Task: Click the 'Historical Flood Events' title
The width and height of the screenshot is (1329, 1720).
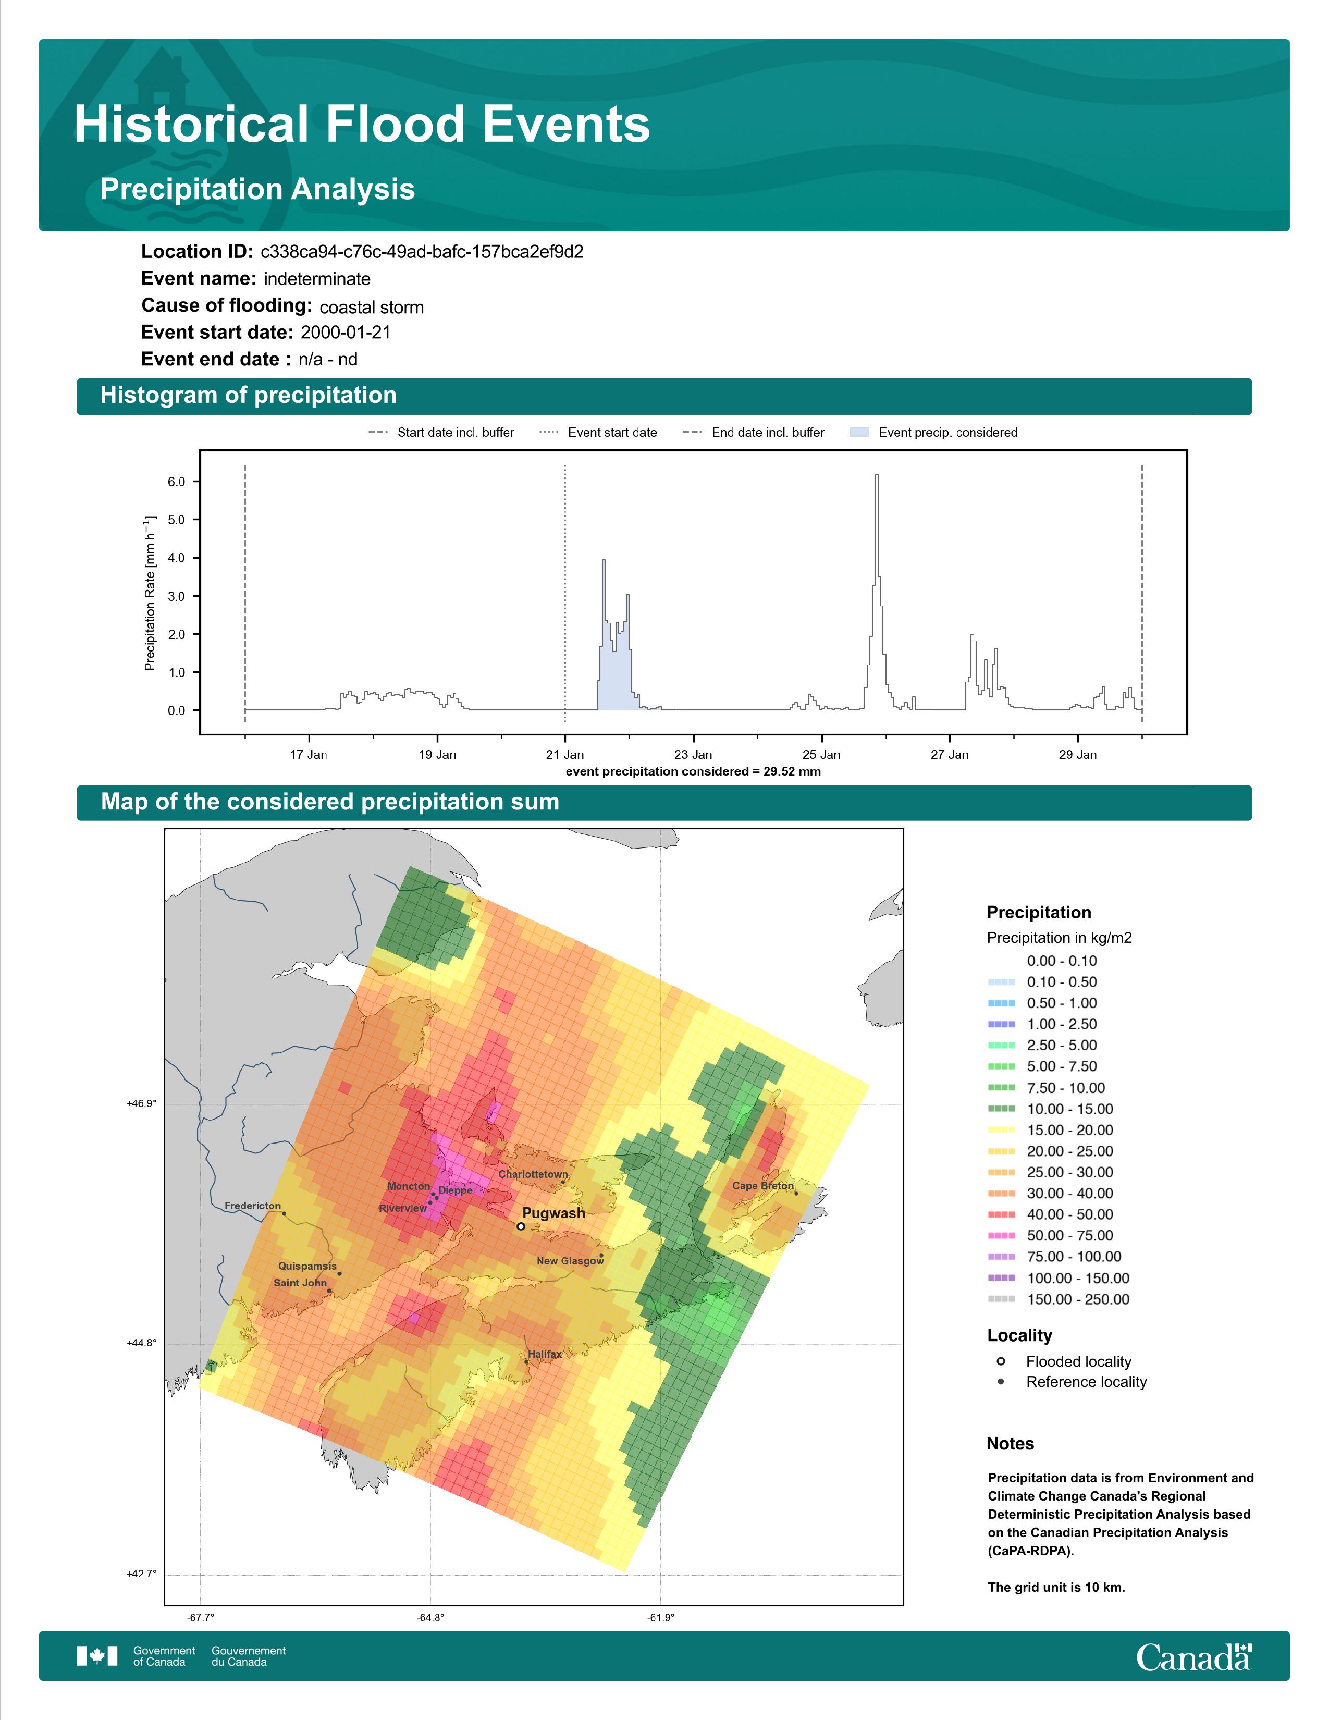Action: 362,125
